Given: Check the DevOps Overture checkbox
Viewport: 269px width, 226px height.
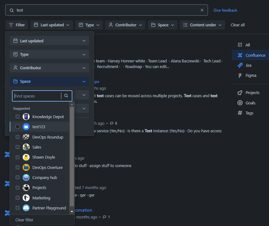Looking at the screenshot, I should coord(18,167).
